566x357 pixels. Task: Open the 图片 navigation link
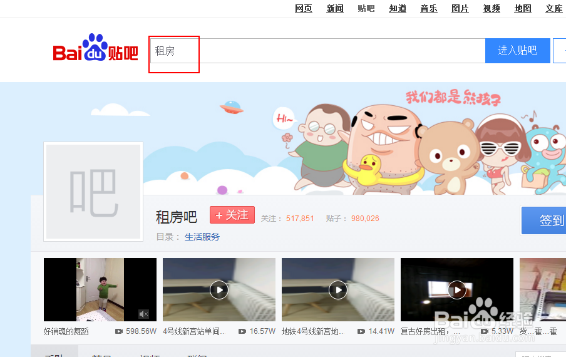[460, 8]
